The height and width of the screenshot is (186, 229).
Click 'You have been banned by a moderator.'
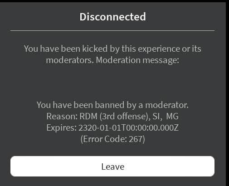coord(112,105)
